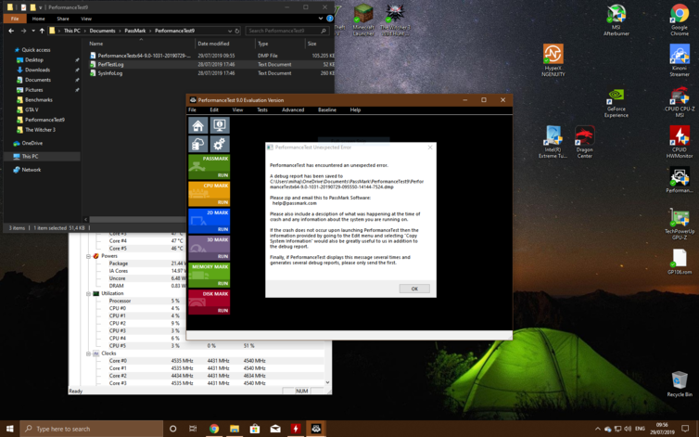Collapse the Utilization node in HWMonitor
Screen dimensions: 699x437
coord(88,294)
